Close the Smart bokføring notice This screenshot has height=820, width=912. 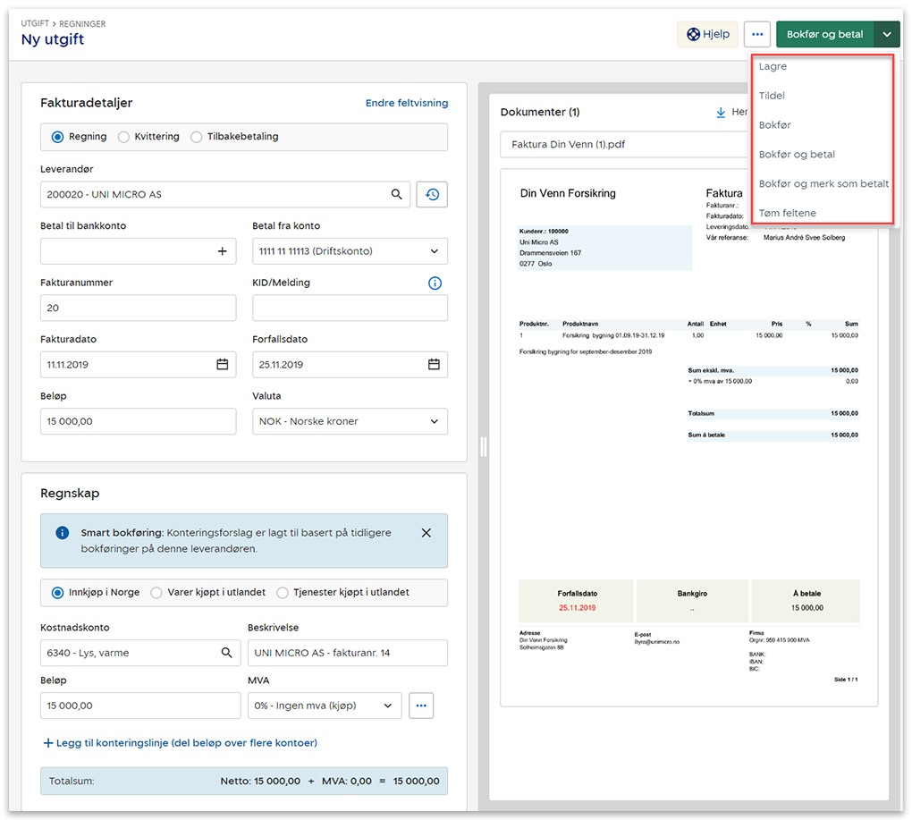(426, 533)
